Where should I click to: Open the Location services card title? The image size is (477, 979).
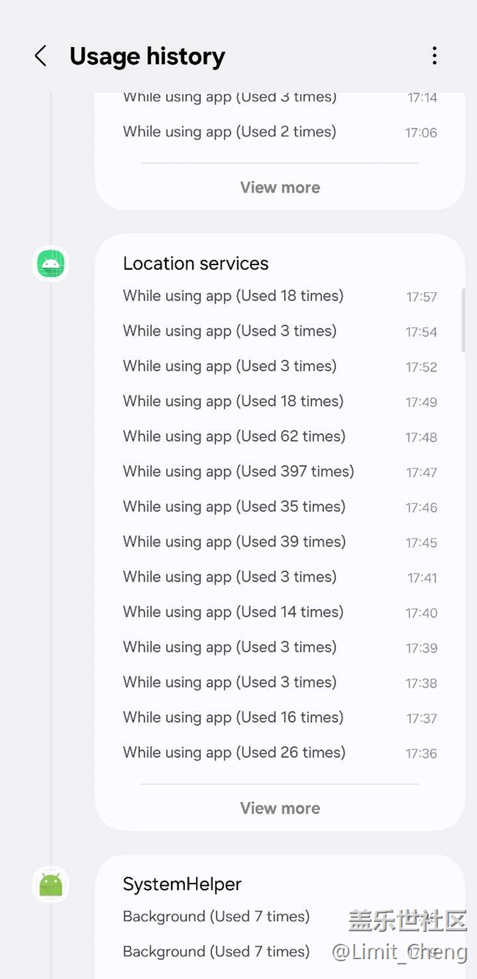[x=195, y=264]
